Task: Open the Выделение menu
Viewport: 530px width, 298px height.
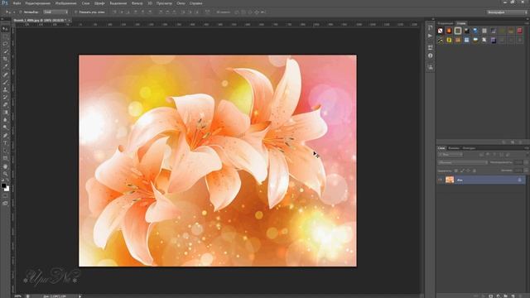Action: coord(118,3)
